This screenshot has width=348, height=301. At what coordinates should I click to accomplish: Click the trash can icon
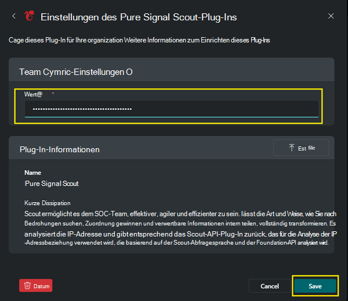pyautogui.click(x=27, y=286)
